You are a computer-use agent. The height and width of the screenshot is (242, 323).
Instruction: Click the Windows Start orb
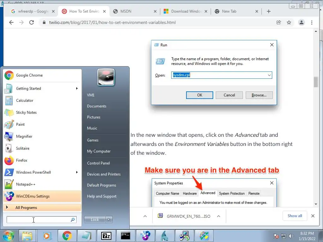pos(8,236)
